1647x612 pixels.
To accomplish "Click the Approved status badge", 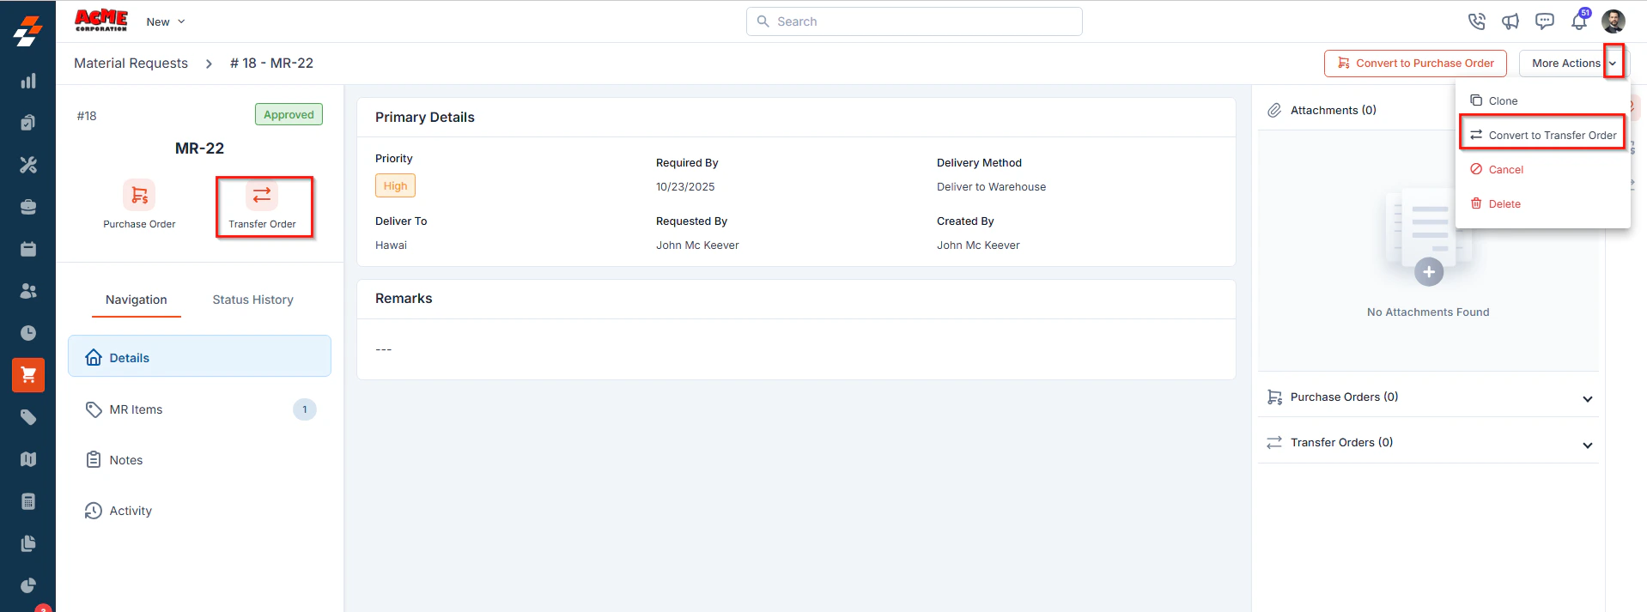I will coord(289,114).
